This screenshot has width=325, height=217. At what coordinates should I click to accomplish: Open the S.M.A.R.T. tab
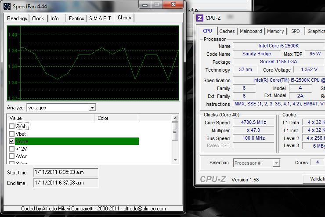[101, 18]
